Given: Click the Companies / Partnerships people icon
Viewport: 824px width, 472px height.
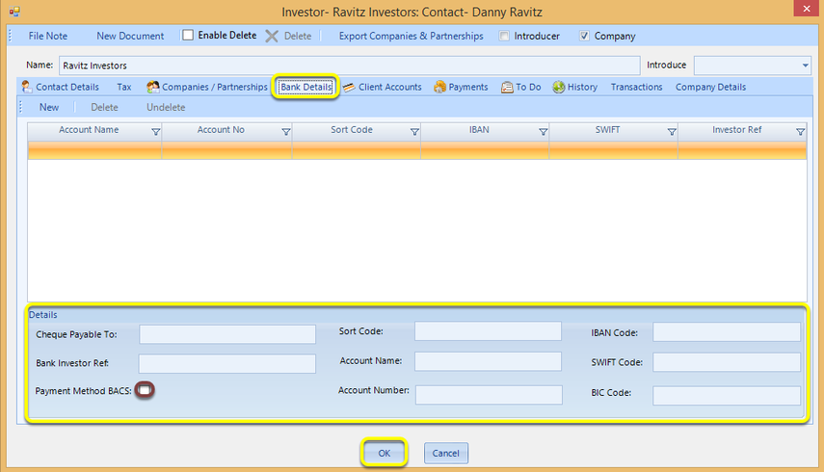Looking at the screenshot, I should click(x=153, y=87).
